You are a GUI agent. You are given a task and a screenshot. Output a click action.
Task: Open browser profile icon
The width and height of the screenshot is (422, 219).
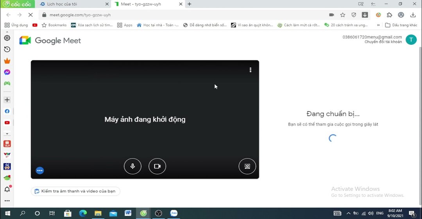[x=401, y=15]
